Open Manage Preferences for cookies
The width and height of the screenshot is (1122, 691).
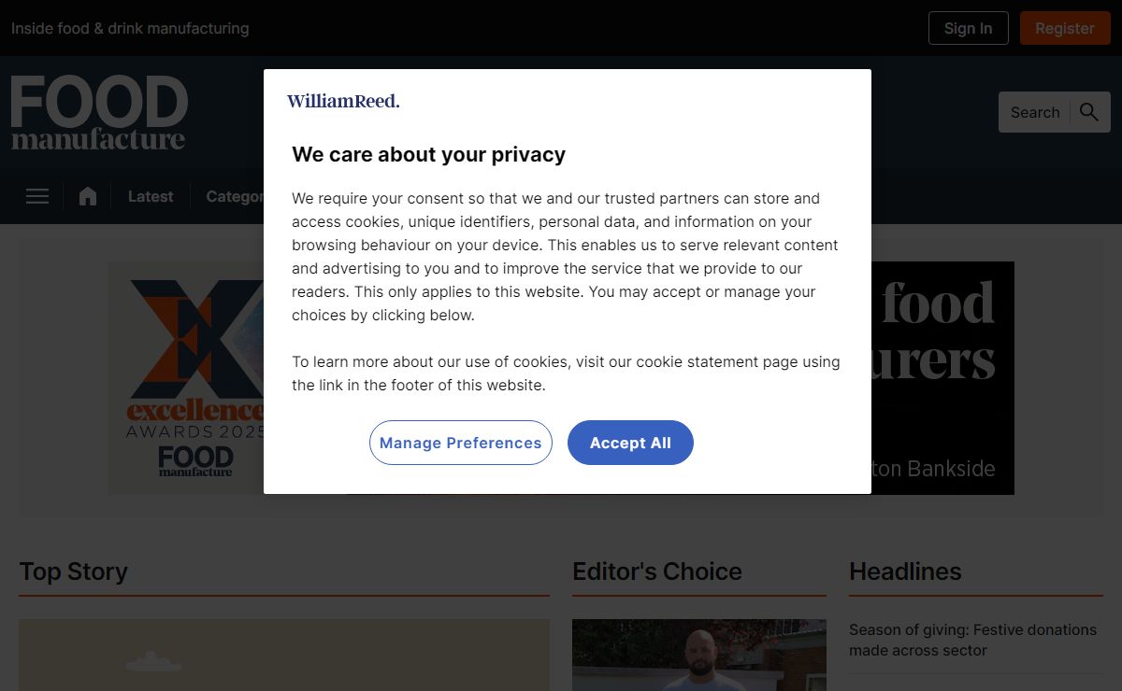click(x=460, y=443)
